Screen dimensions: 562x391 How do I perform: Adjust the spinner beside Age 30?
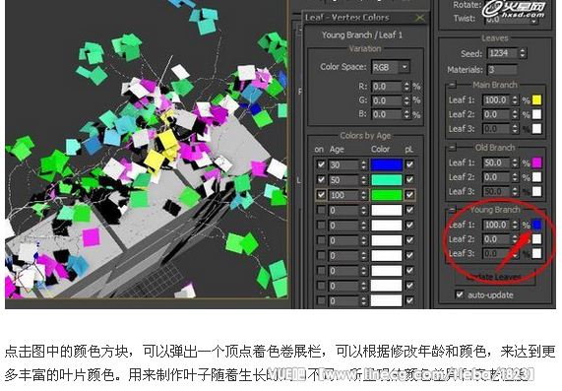(x=363, y=164)
